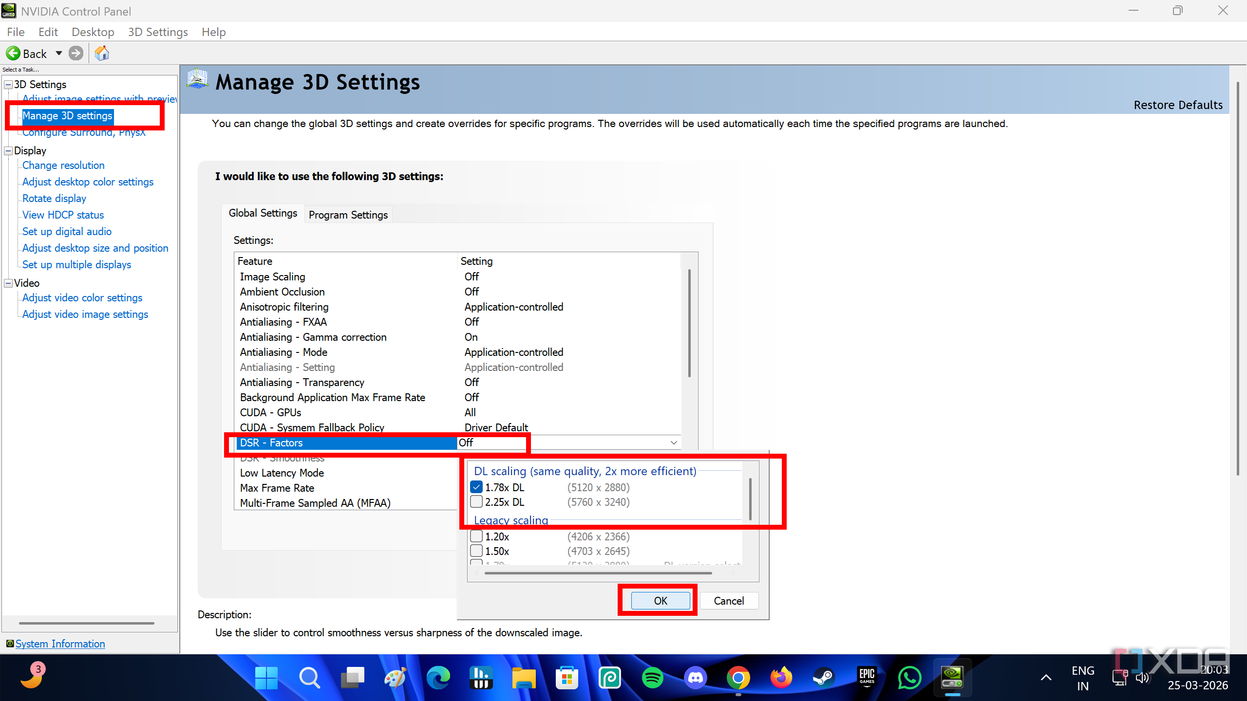This screenshot has height=701, width=1247.
Task: Click NVIDIA Control Panel taskbar icon
Action: pyautogui.click(x=952, y=678)
